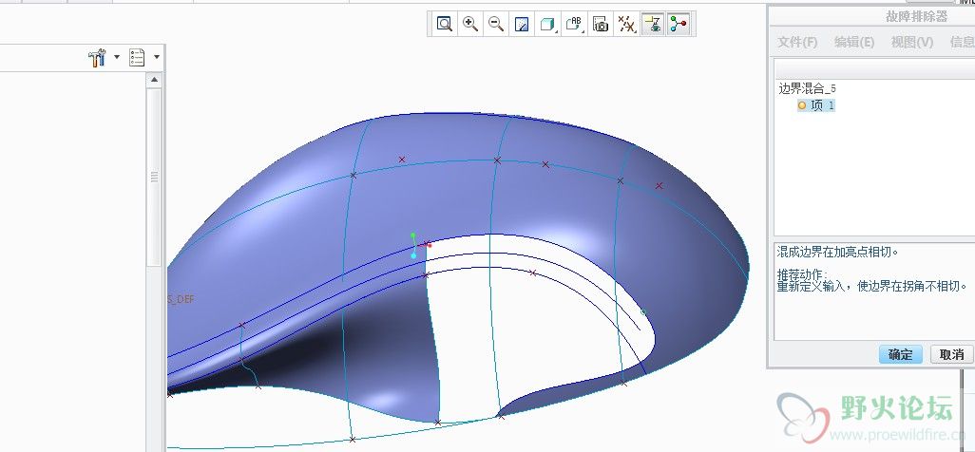Open the dropdown arrow beside the hammer icon
The width and height of the screenshot is (975, 452).
(x=116, y=58)
